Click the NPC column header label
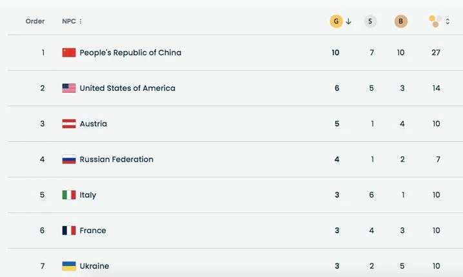 coord(68,21)
